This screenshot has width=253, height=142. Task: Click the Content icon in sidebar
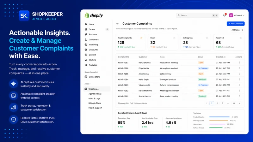(x=86, y=55)
